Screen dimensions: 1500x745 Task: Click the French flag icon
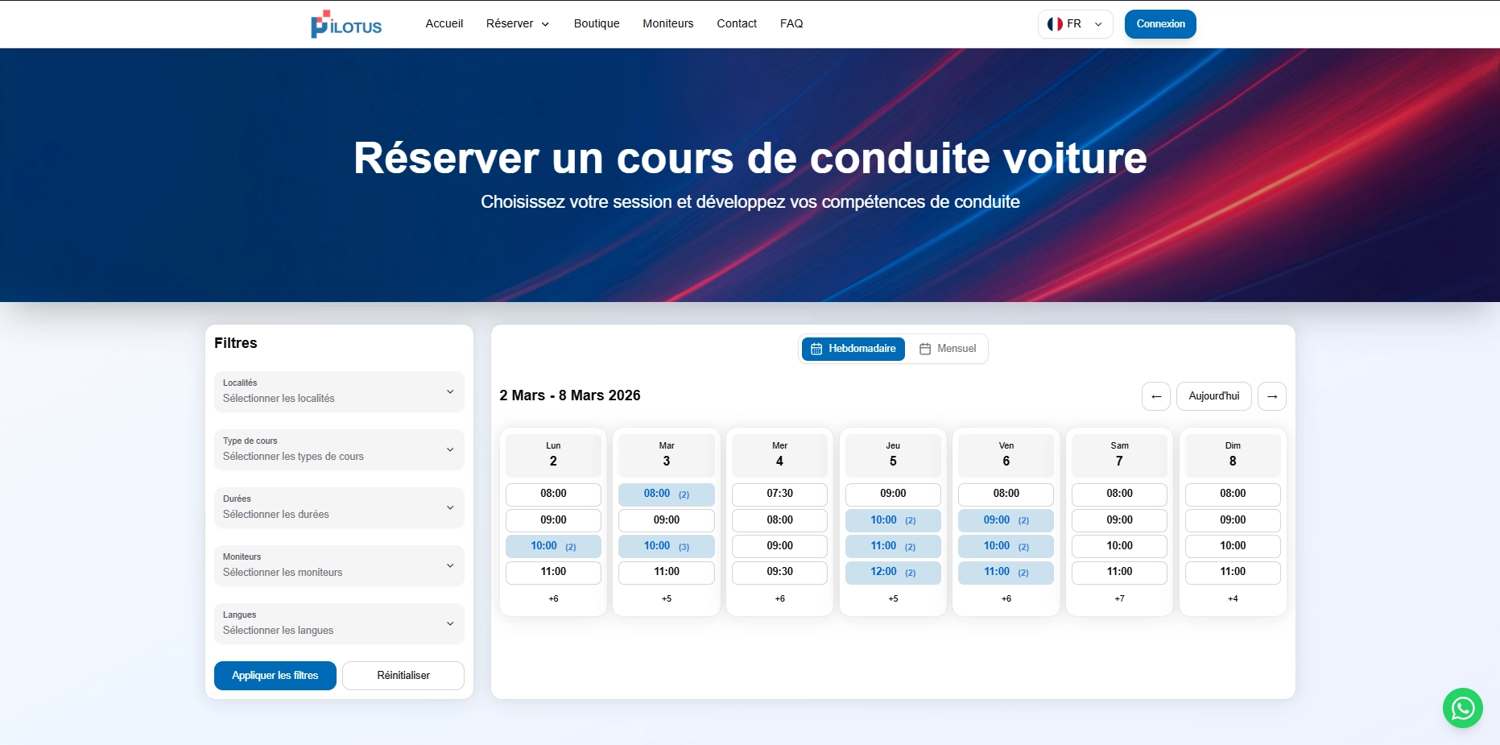tap(1055, 24)
